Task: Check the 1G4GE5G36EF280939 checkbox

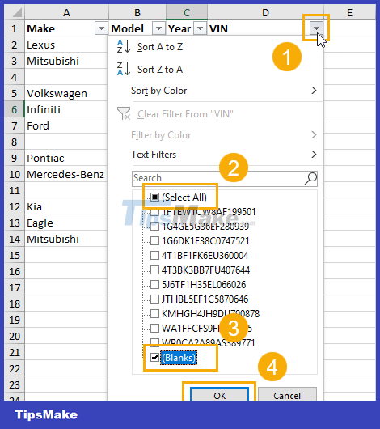Action: [154, 227]
